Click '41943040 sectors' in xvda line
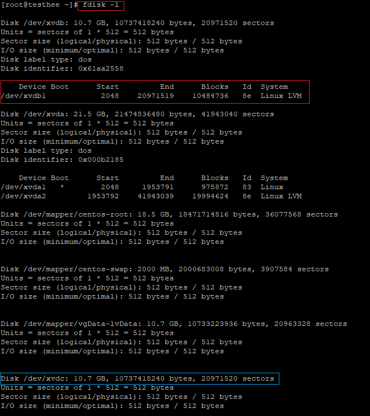 click(238, 115)
